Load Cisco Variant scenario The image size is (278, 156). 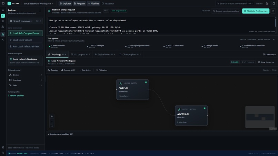pos(26,40)
